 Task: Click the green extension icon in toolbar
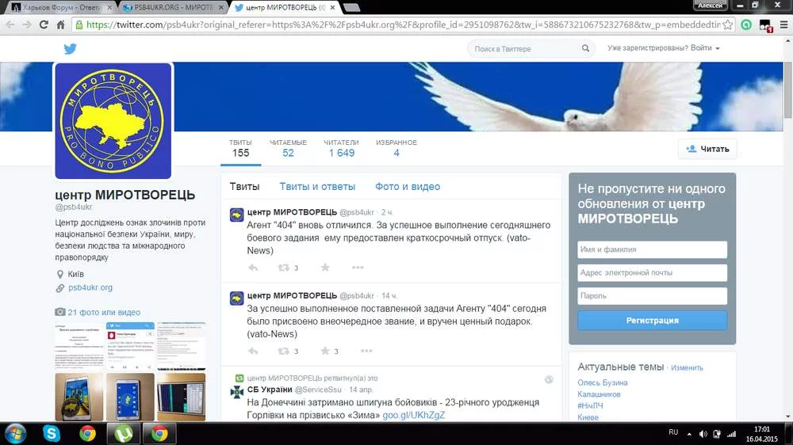[746, 25]
